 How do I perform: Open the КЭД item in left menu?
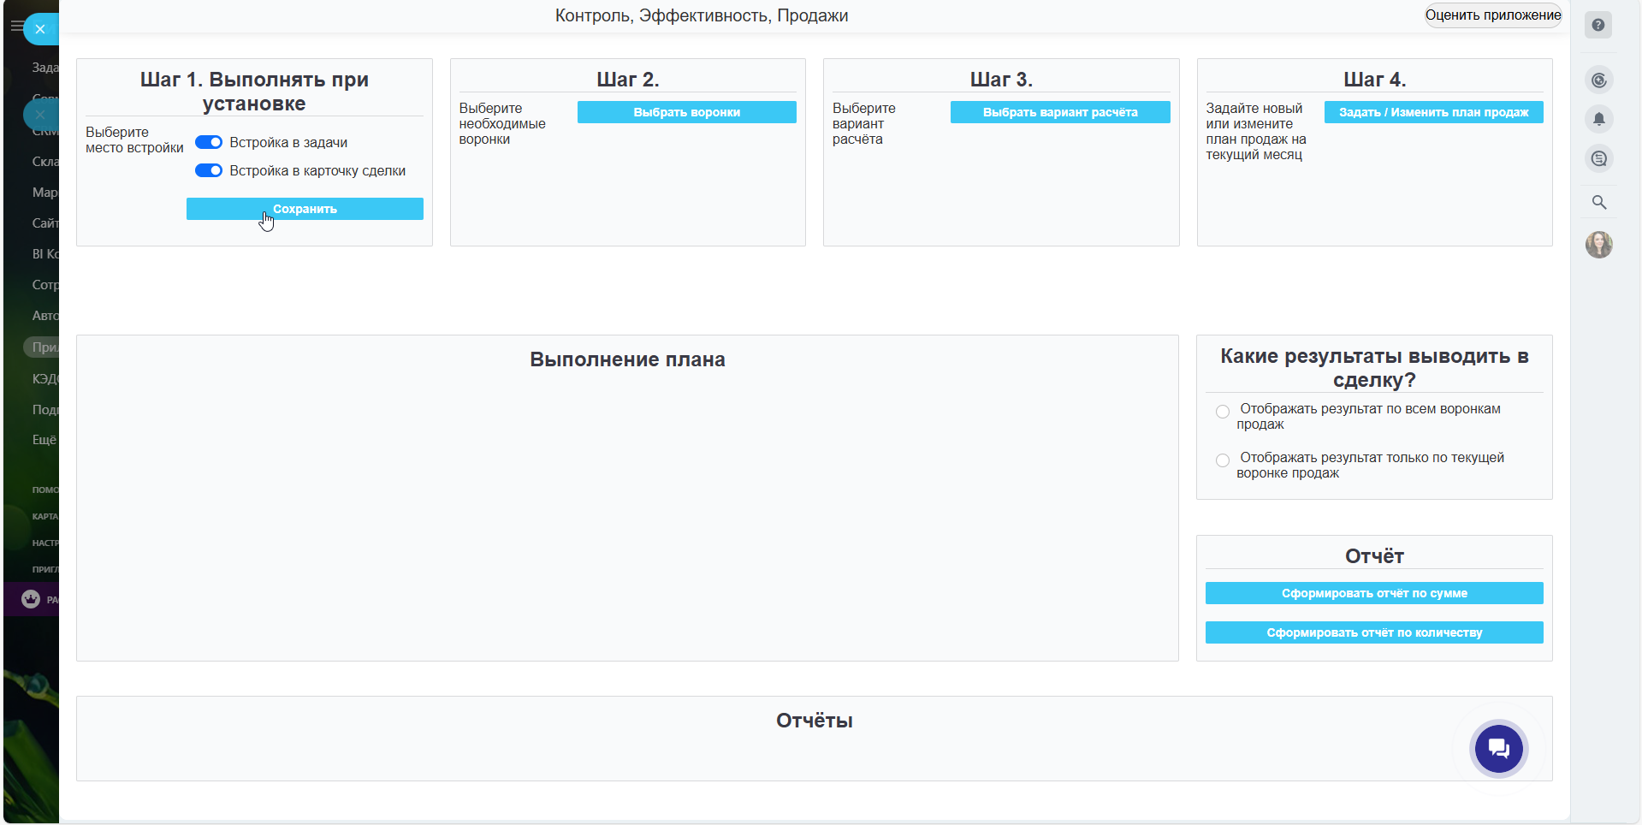click(44, 378)
